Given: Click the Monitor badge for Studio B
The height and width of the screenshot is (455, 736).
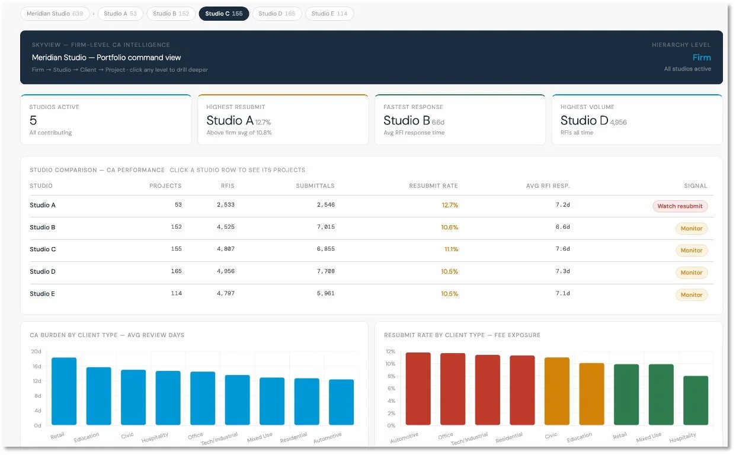Looking at the screenshot, I should (x=692, y=228).
